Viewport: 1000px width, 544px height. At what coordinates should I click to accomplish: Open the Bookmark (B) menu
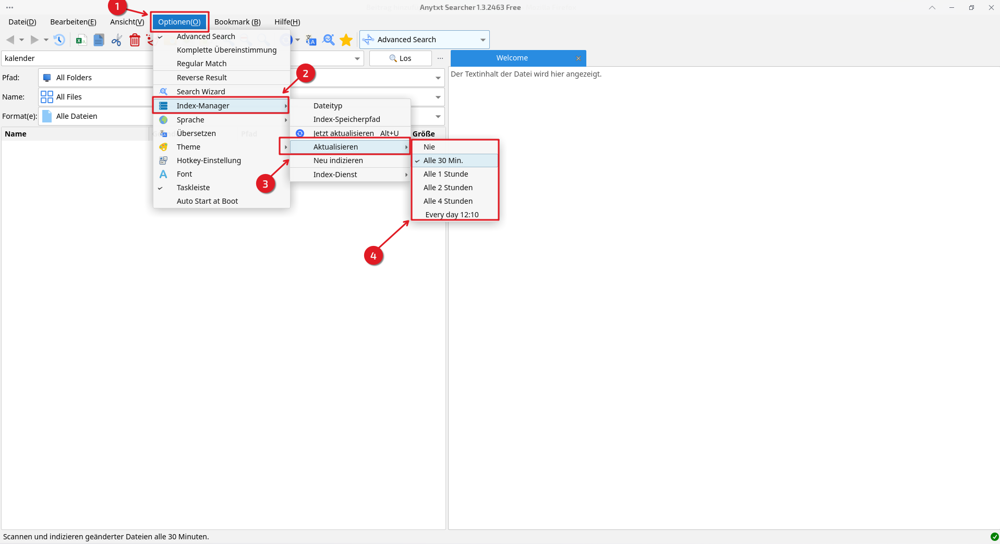pyautogui.click(x=237, y=22)
